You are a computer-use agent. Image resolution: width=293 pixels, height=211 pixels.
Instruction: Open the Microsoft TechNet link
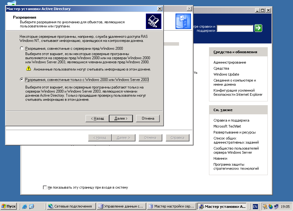(x=227, y=126)
